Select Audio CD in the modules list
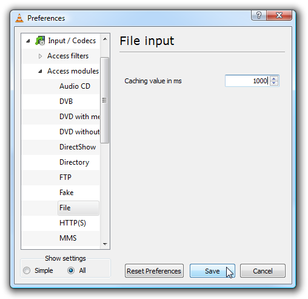The image size is (308, 299). coord(75,86)
